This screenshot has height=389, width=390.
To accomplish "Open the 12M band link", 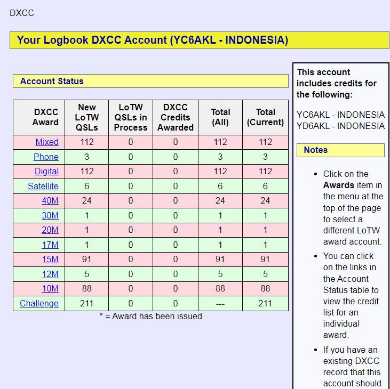I will pyautogui.click(x=50, y=274).
